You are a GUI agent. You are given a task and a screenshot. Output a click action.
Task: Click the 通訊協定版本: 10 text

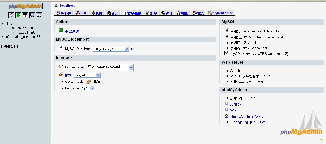(243, 43)
